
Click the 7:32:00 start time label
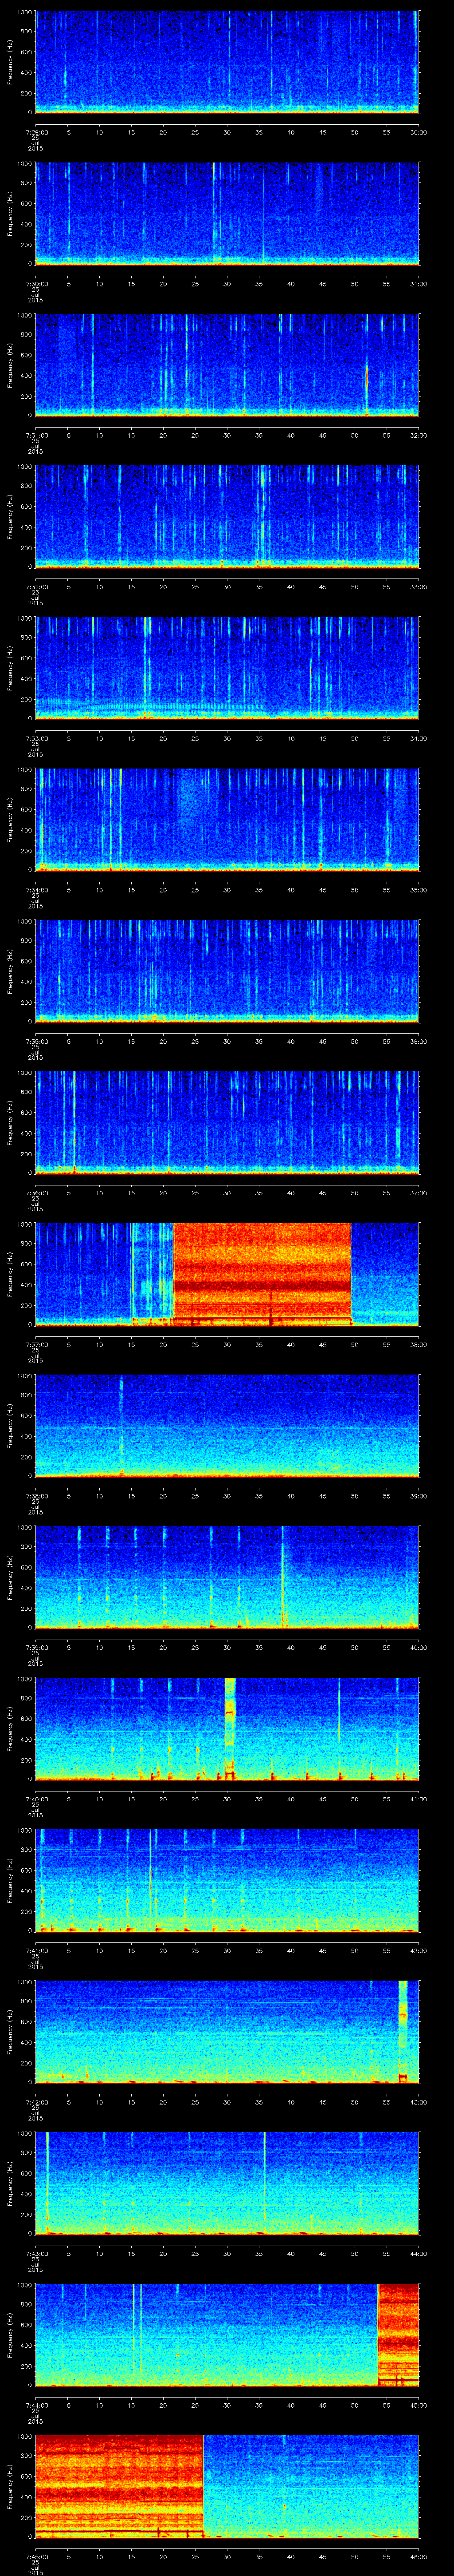pos(36,587)
